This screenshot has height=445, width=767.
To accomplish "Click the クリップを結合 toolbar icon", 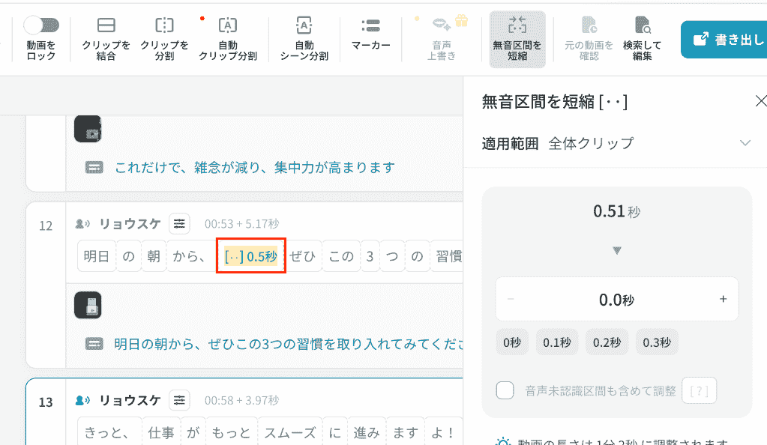I will click(x=106, y=25).
